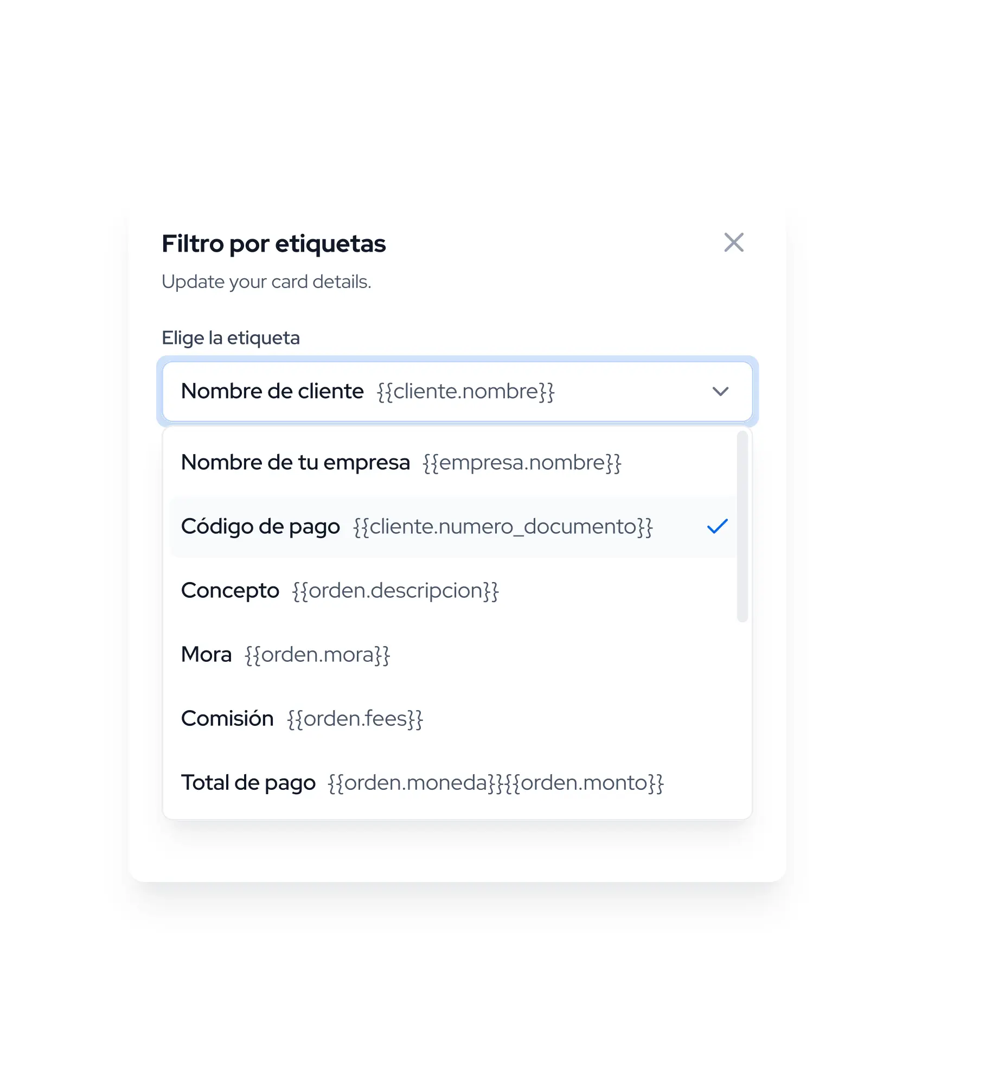Click the Elige la etiqueta field label
This screenshot has width=986, height=1073.
(231, 338)
